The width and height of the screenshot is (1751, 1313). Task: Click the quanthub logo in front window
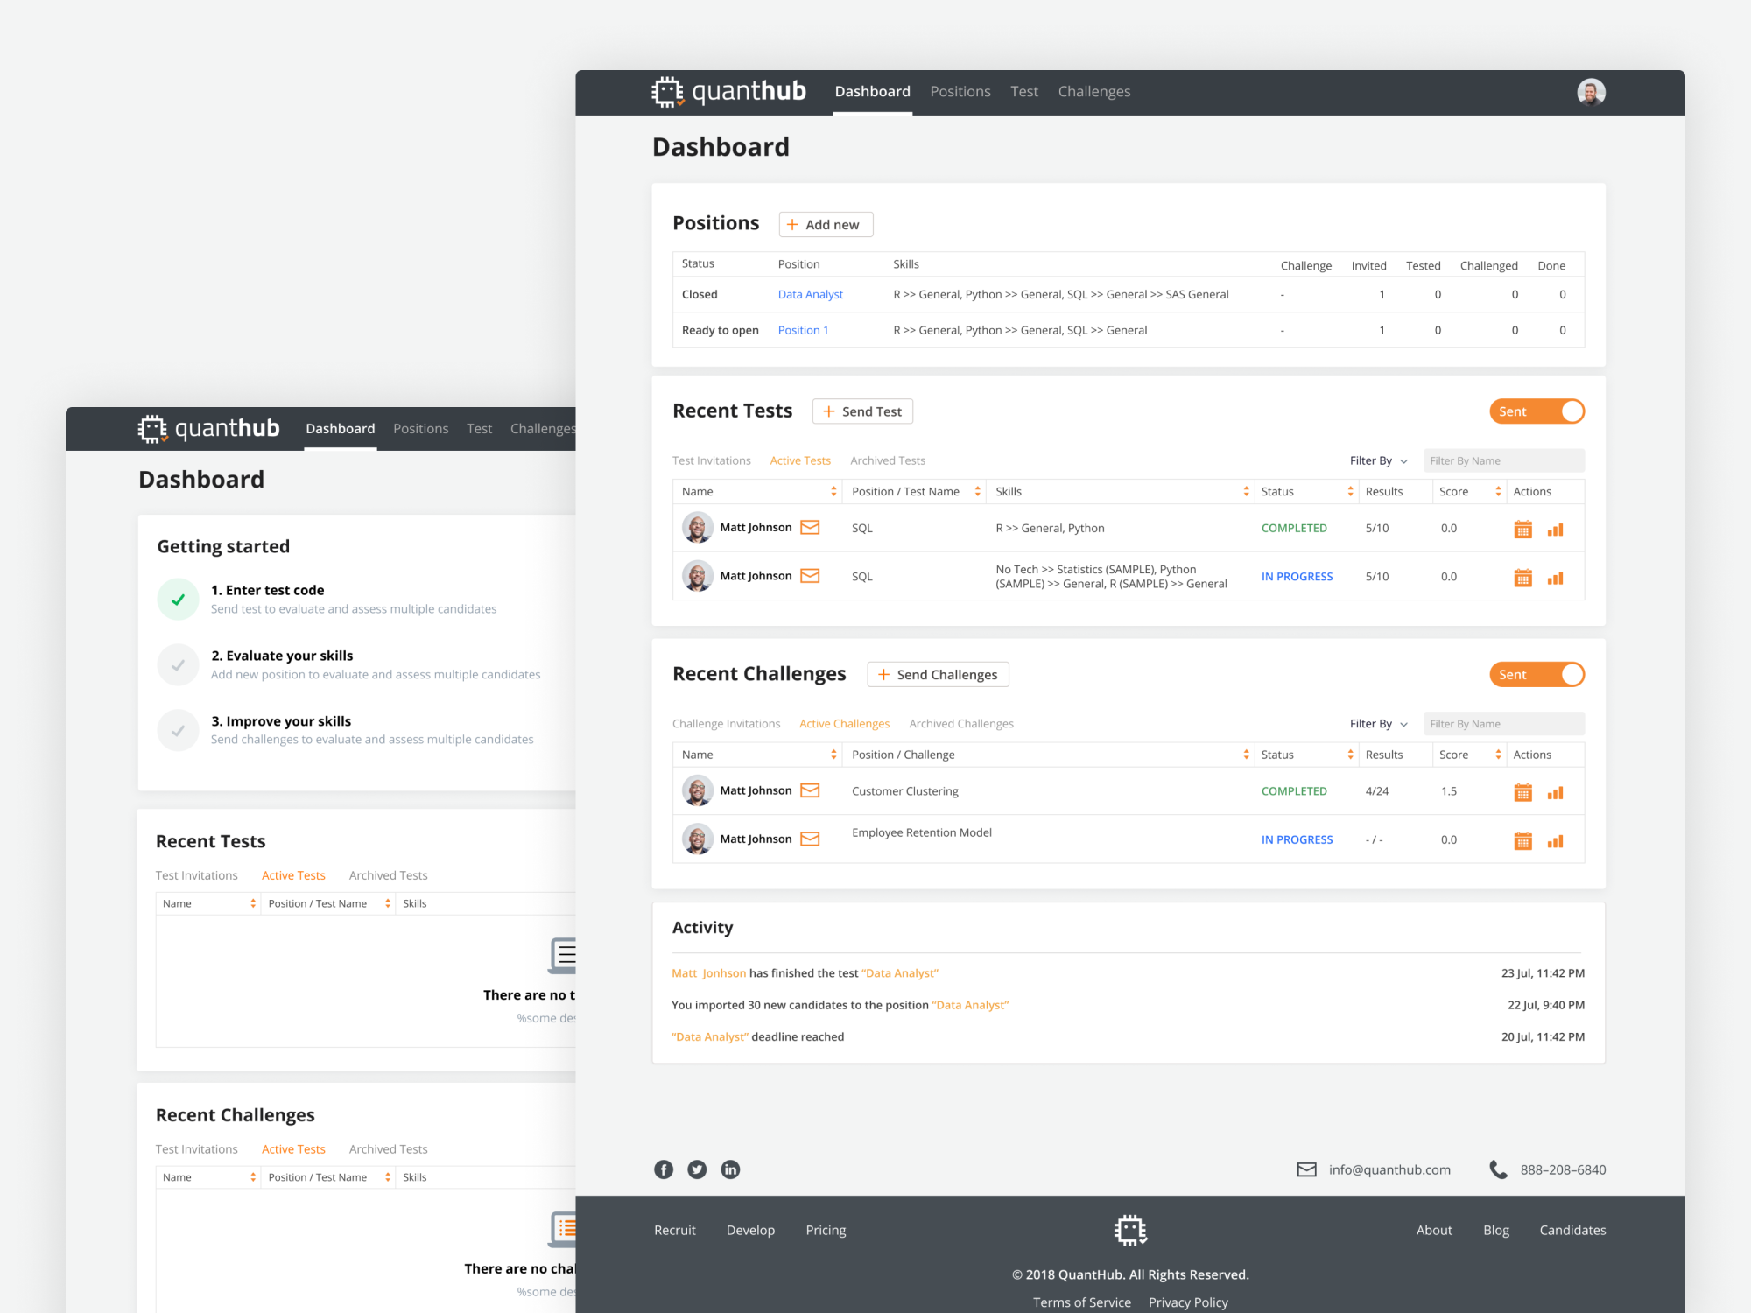728,91
